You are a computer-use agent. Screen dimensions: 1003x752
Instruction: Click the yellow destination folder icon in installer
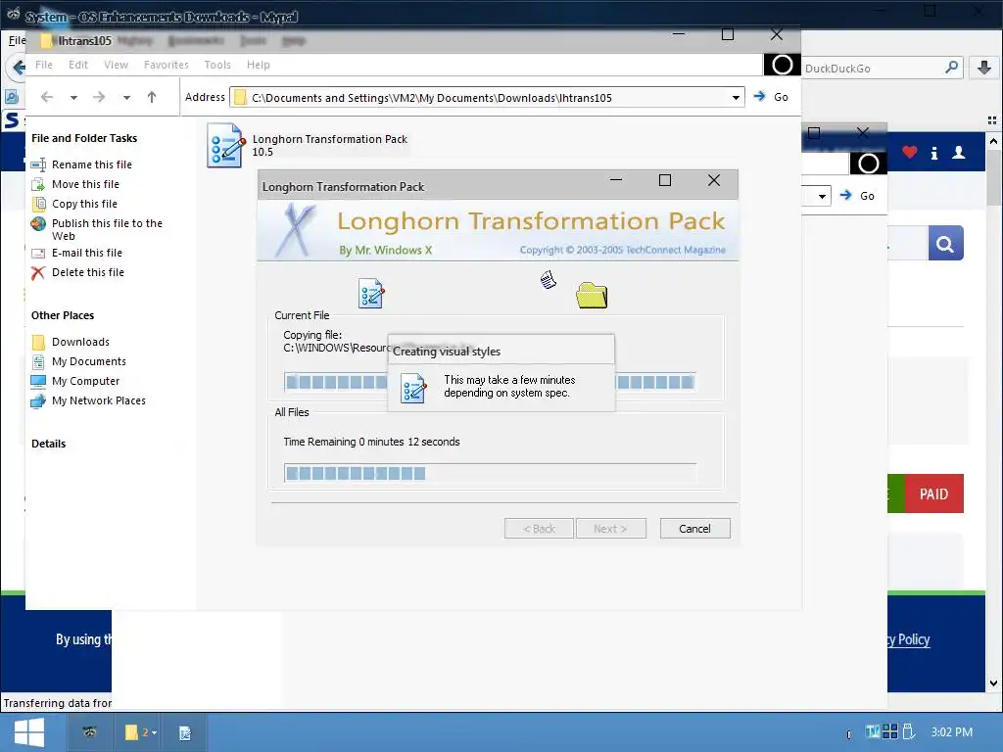pos(592,296)
